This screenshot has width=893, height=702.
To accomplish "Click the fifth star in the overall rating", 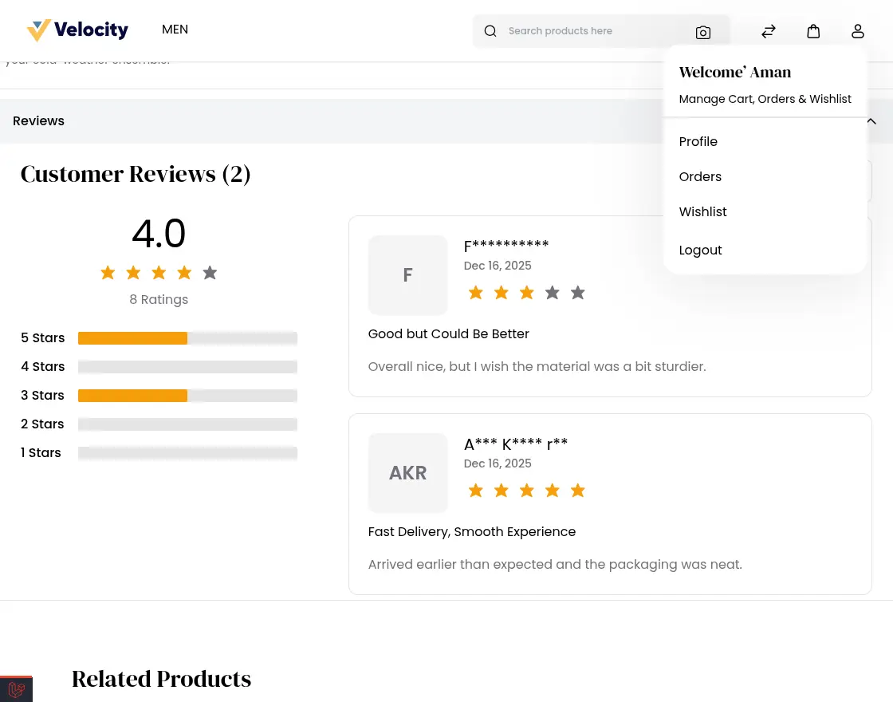I will [x=210, y=272].
